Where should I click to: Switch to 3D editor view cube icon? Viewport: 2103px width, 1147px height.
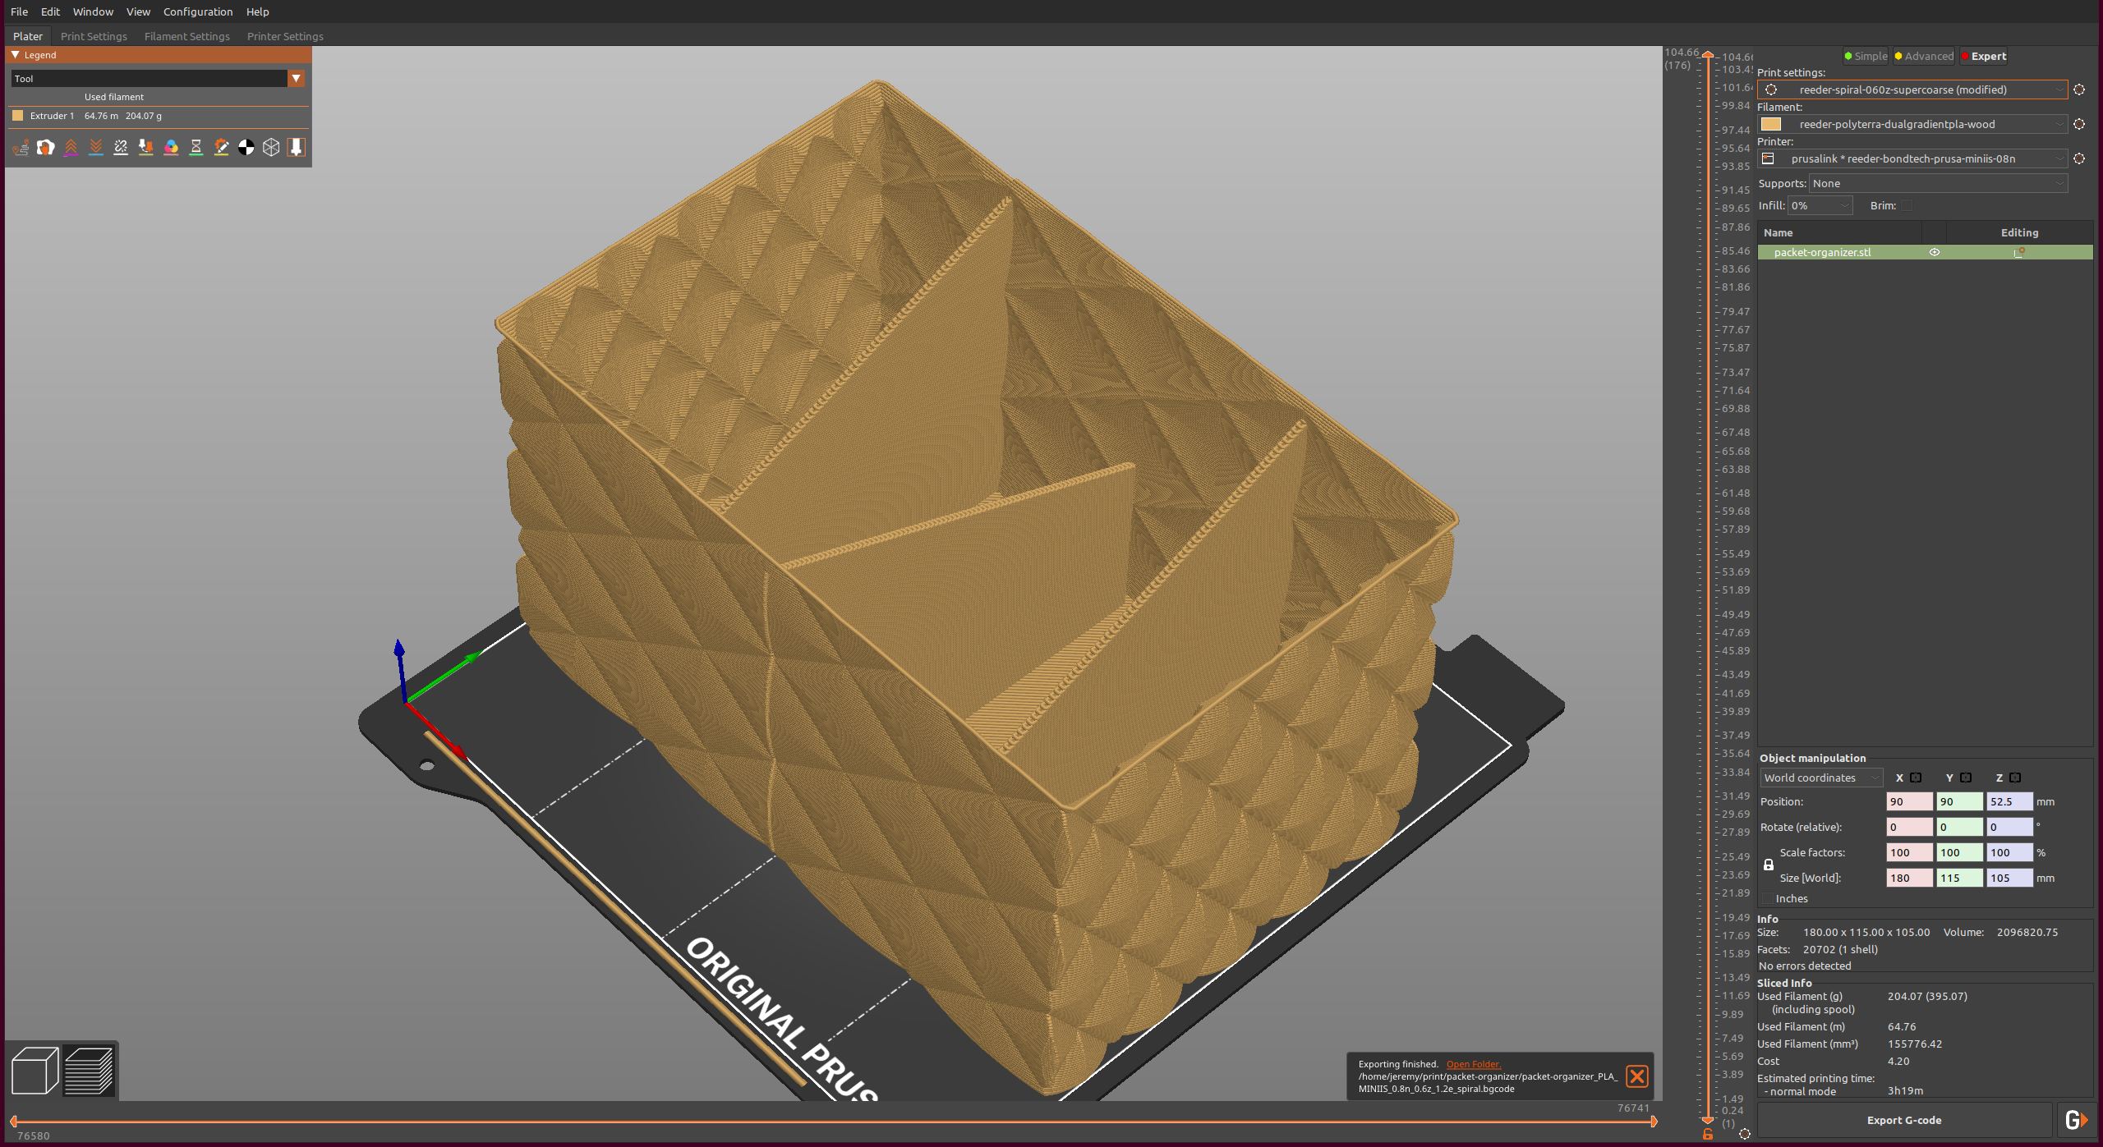tap(35, 1071)
